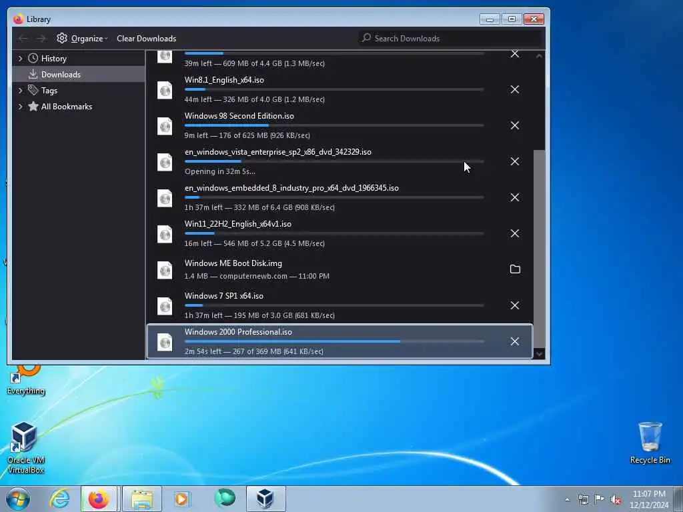Select en_windows_embedded_8_industry_pro_x64_dvd_1966345.iso file name

[291, 188]
